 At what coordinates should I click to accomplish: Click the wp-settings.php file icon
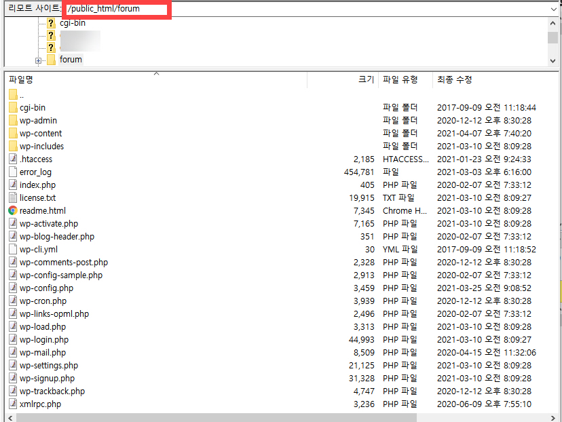pos(13,365)
